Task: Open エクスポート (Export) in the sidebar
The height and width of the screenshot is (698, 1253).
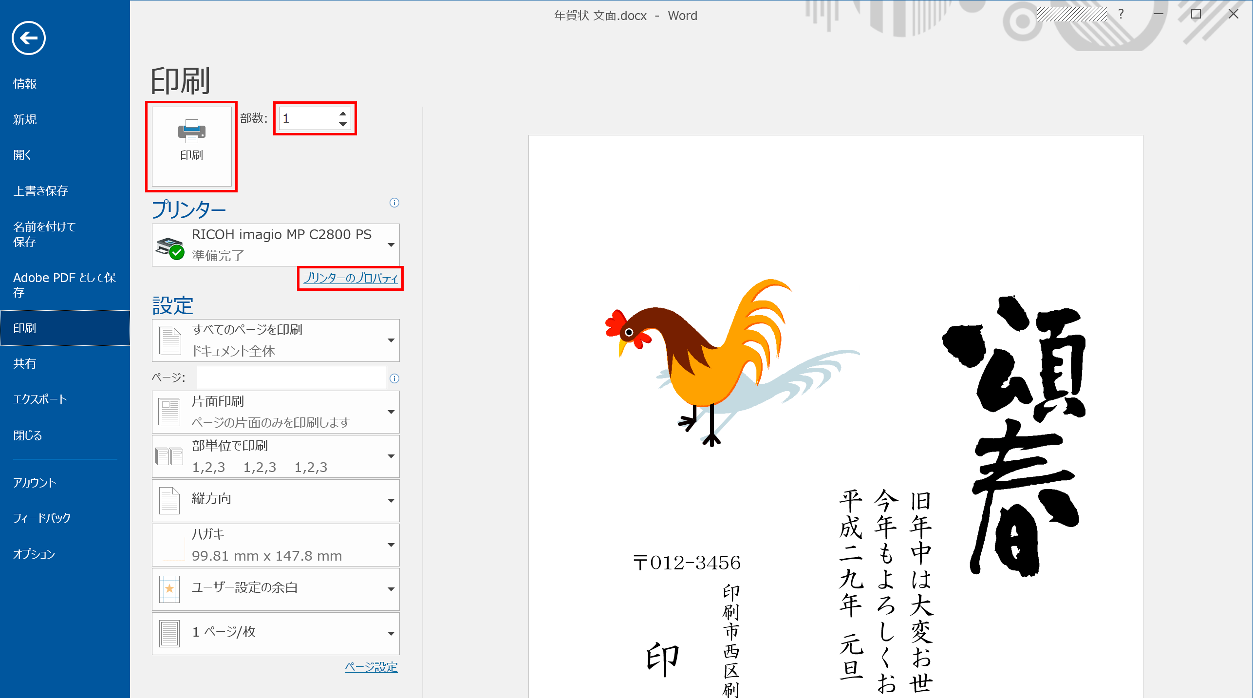Action: [65, 399]
